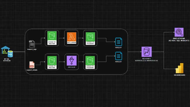Click the PARQUET file icon from the Glue pipeline
This screenshot has width=190, height=107.
[x=119, y=56]
